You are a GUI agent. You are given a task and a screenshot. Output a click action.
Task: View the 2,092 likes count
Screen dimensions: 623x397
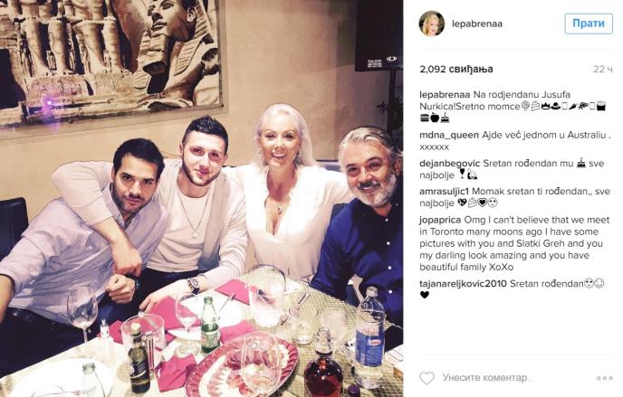[456, 69]
